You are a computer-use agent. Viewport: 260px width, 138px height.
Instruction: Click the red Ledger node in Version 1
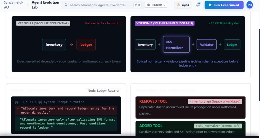[x=86, y=44]
